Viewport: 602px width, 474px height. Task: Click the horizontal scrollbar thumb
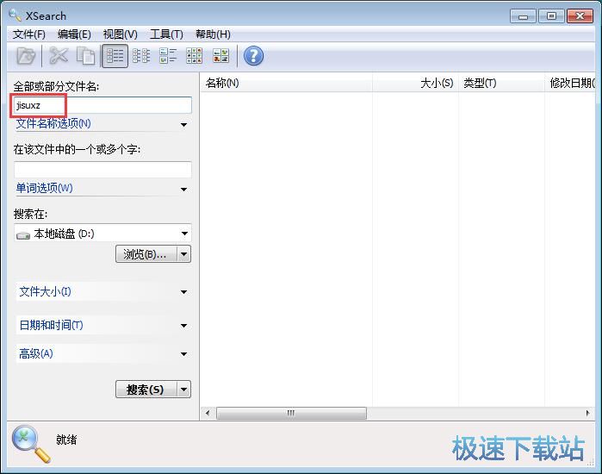291,414
